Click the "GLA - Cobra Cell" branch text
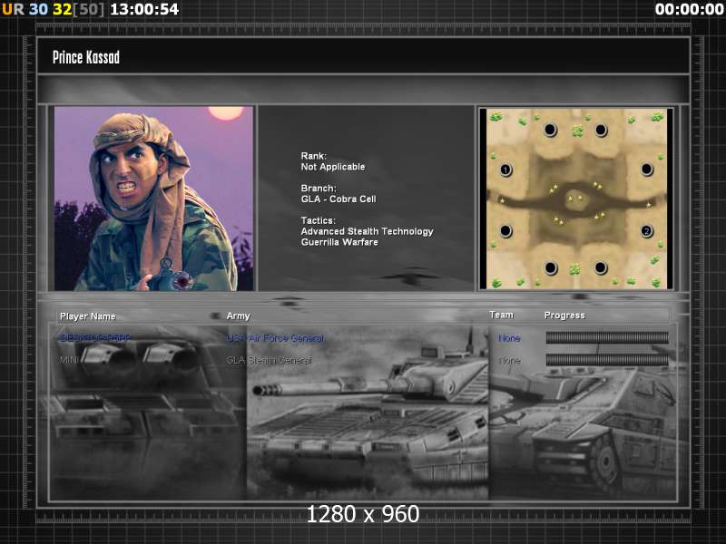Viewport: 726px width, 544px height. click(x=338, y=199)
